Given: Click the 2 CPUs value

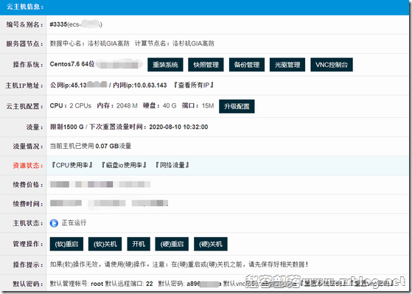Looking at the screenshot, I should tap(80, 105).
